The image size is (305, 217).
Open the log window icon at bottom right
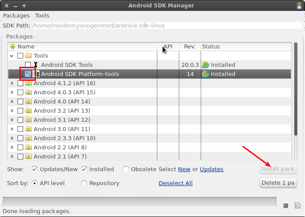click(298, 205)
